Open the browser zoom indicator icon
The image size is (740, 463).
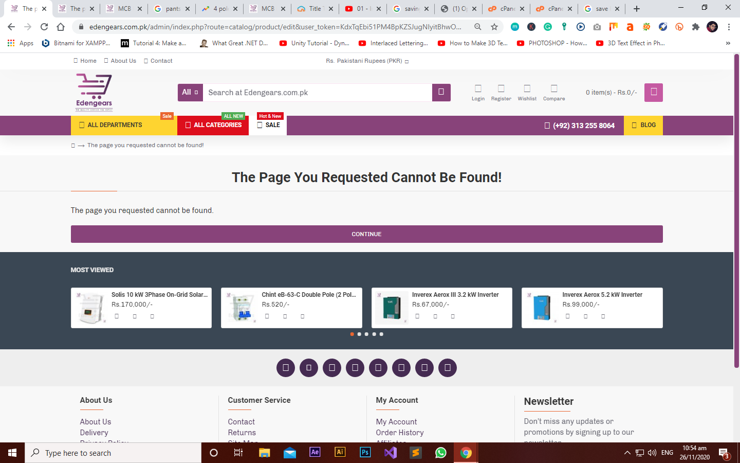point(478,27)
